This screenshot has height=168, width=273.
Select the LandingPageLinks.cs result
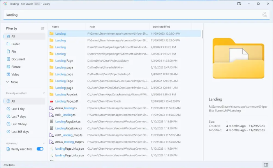pos(125,128)
